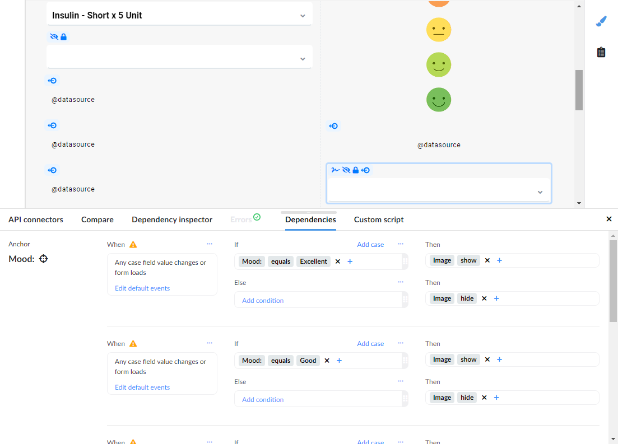Select the yellow neutral face mood

point(439,30)
